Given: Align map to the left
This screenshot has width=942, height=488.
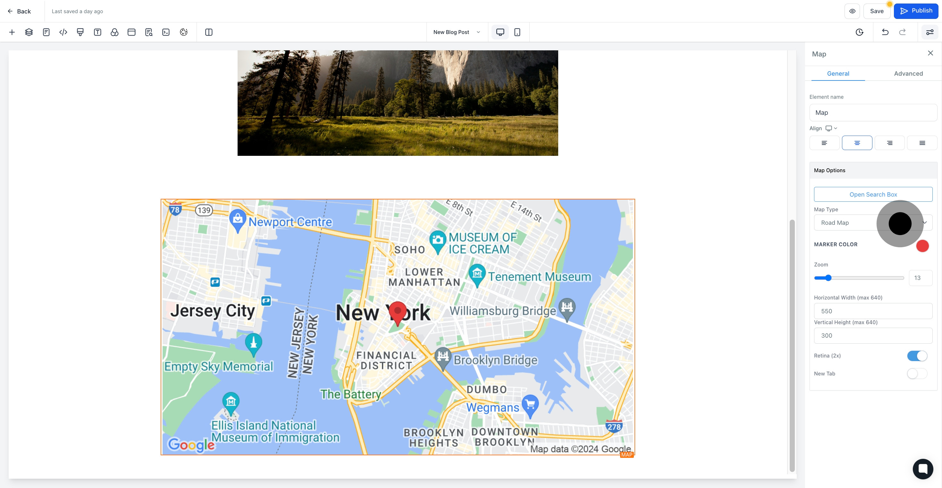Looking at the screenshot, I should [824, 143].
